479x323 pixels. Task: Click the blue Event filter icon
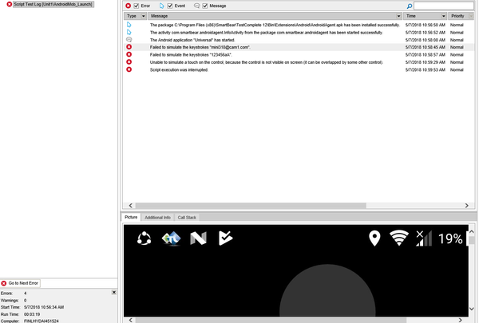pos(161,6)
